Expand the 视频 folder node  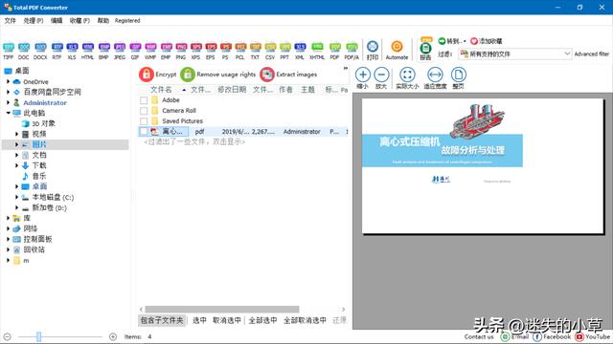[17, 134]
